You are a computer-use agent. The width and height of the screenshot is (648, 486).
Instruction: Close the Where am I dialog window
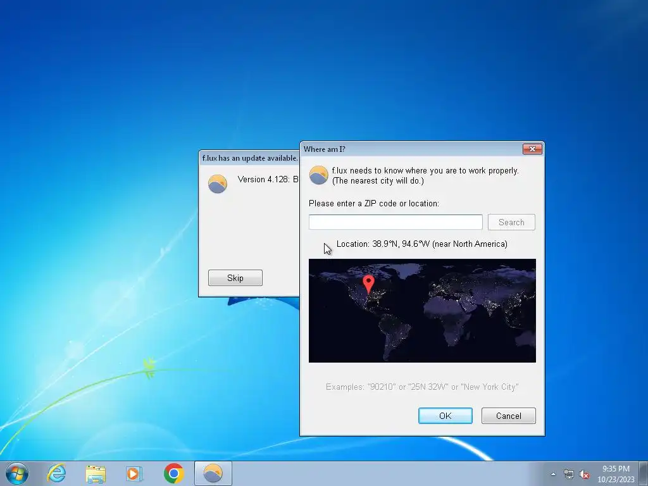point(532,149)
